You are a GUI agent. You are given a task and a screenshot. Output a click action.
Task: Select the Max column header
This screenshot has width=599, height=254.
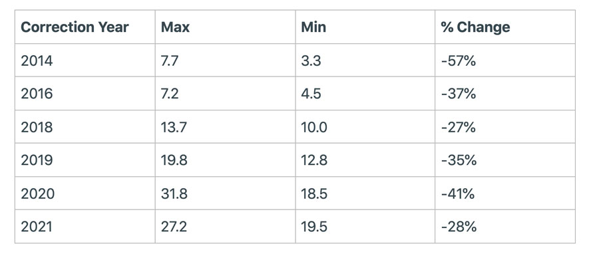point(175,27)
